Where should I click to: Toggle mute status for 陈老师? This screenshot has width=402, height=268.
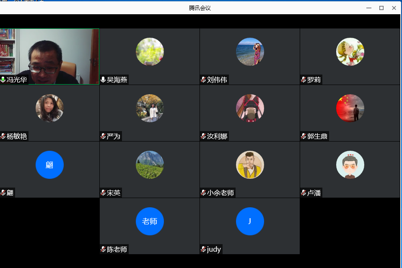pyautogui.click(x=103, y=249)
